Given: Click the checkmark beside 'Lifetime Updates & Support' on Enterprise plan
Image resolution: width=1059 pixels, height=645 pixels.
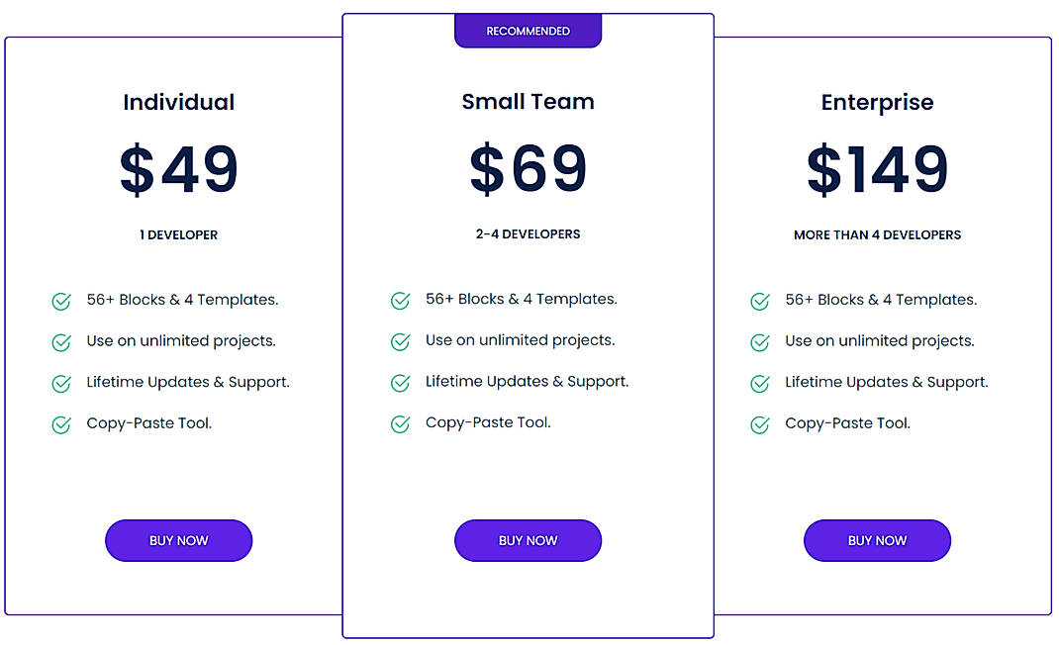Looking at the screenshot, I should tap(759, 382).
